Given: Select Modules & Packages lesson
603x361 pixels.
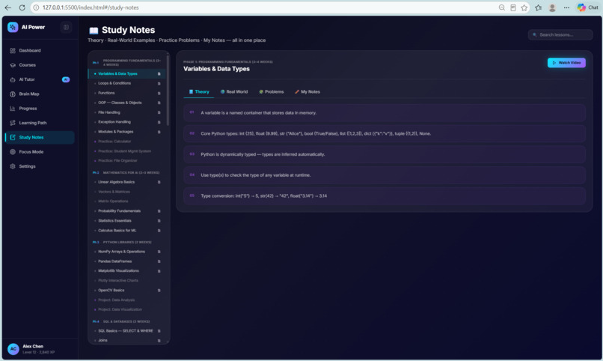Looking at the screenshot, I should point(127,132).
